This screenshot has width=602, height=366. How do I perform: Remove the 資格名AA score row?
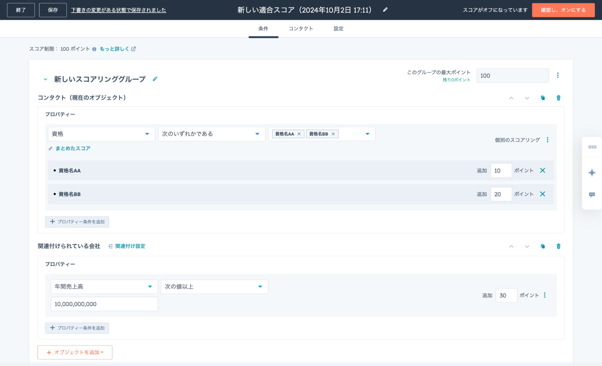[x=543, y=171]
